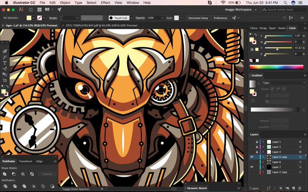The height and width of the screenshot is (192, 308).
Task: Click Make/Release Clipping Mask icon
Action: point(281,188)
